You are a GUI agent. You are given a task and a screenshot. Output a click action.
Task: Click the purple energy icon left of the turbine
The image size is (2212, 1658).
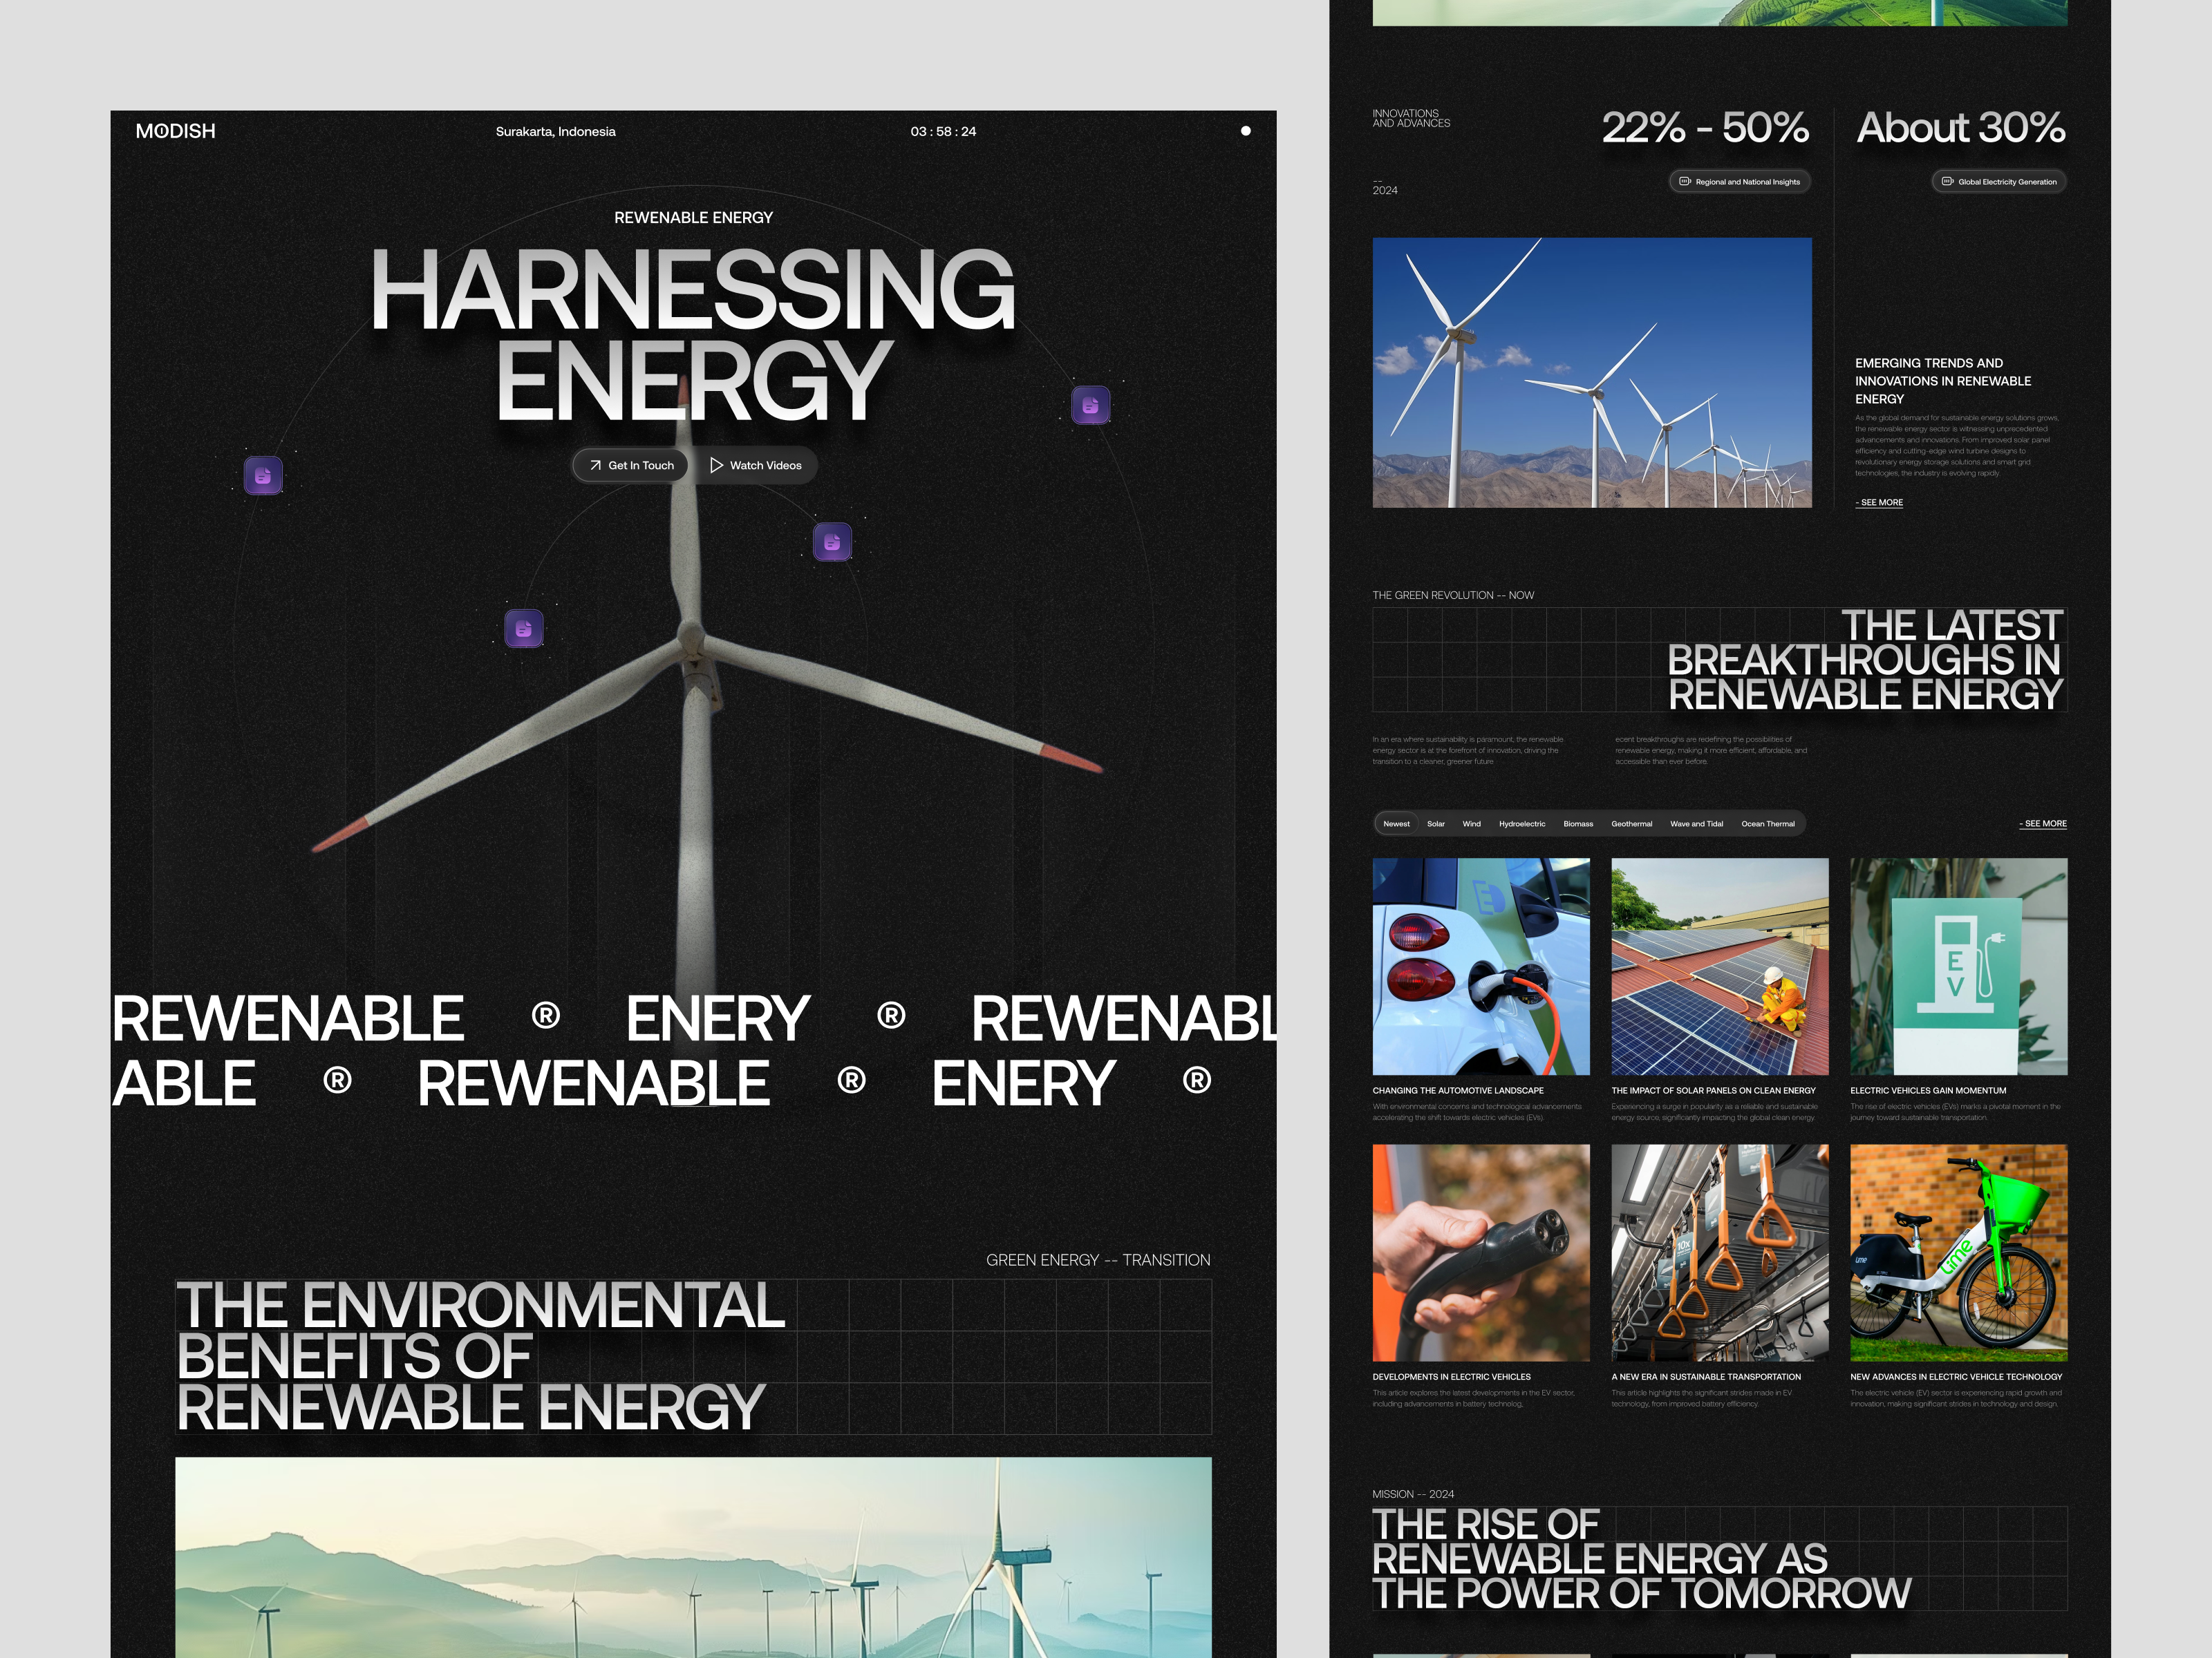click(263, 476)
